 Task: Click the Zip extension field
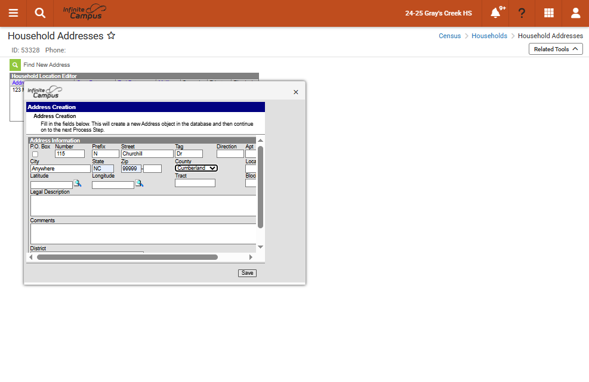click(153, 169)
